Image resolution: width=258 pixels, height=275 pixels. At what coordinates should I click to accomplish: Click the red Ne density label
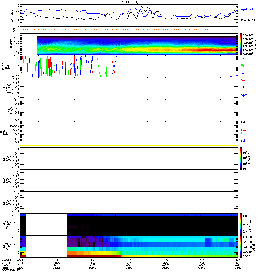243,80
